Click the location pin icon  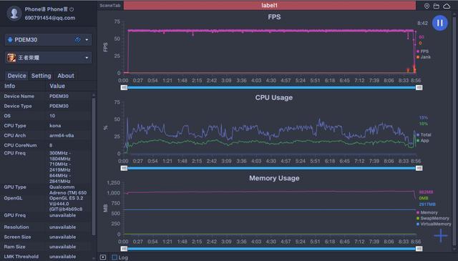(x=427, y=6)
